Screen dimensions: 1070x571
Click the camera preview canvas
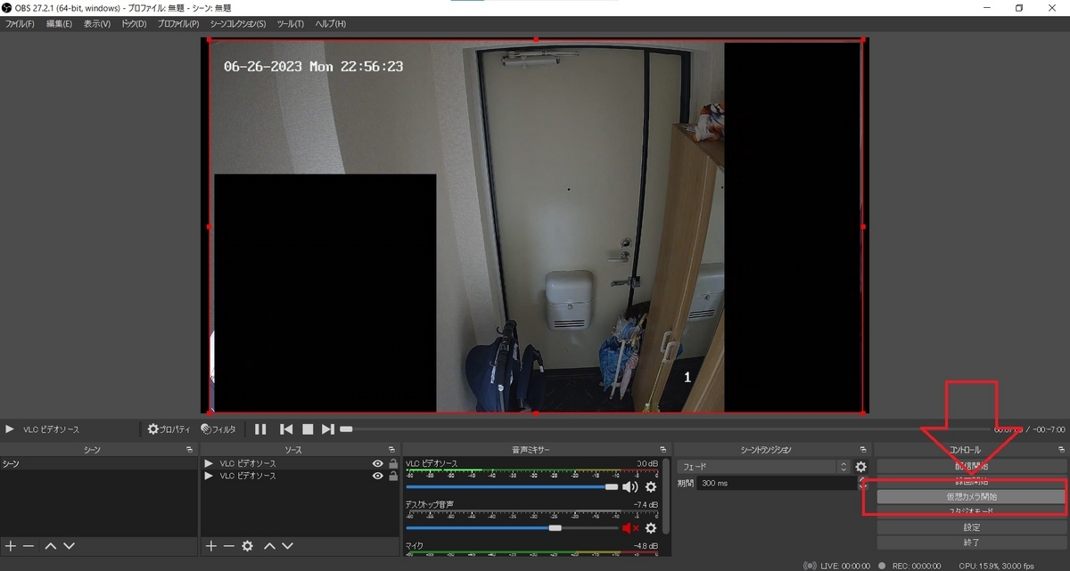pos(536,226)
